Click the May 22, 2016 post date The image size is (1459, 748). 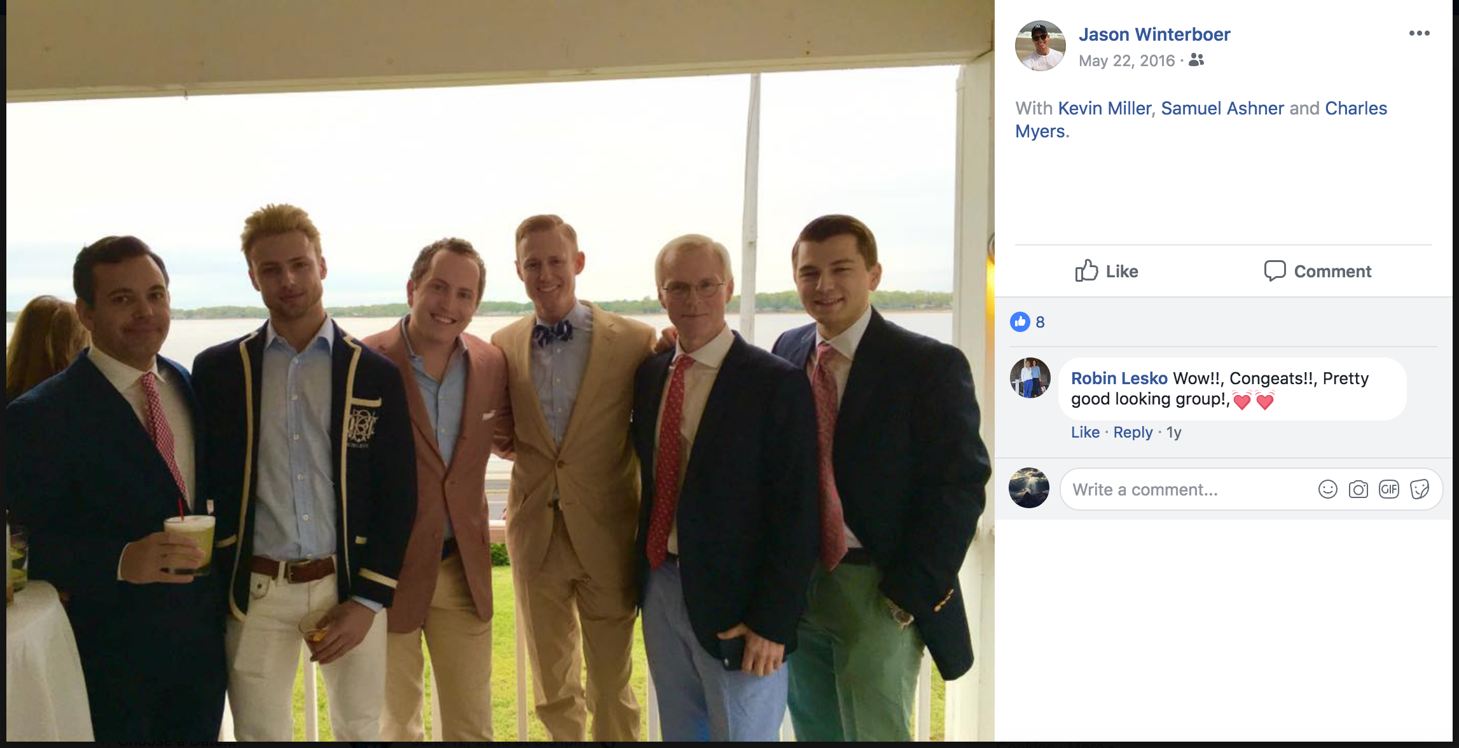[x=1126, y=61]
